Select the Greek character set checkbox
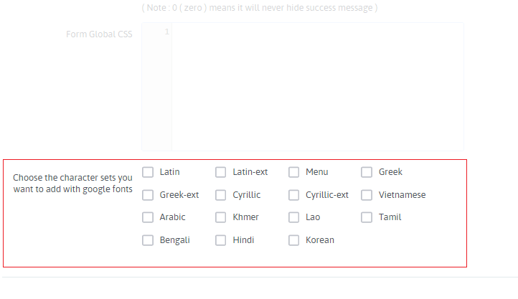 pos(367,172)
